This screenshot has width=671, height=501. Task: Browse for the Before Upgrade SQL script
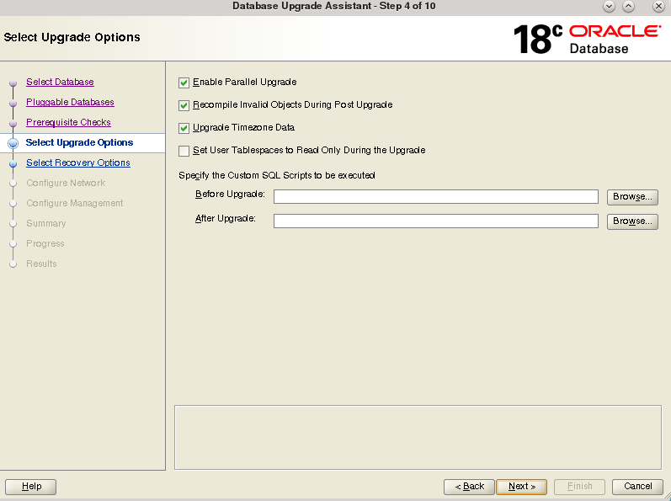click(x=632, y=197)
